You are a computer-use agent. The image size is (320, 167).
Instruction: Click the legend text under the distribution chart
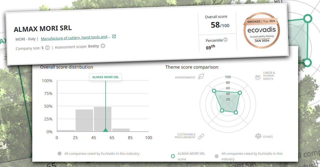(102, 154)
